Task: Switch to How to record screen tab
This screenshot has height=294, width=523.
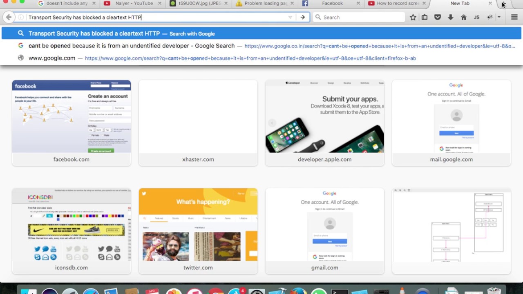Action: [x=398, y=3]
